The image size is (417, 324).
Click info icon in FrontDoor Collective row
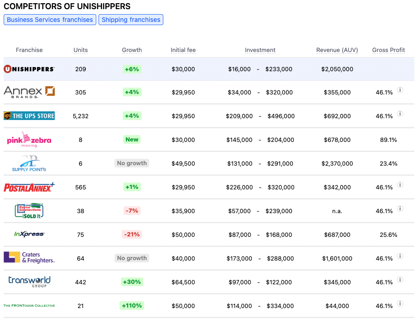[x=400, y=303]
